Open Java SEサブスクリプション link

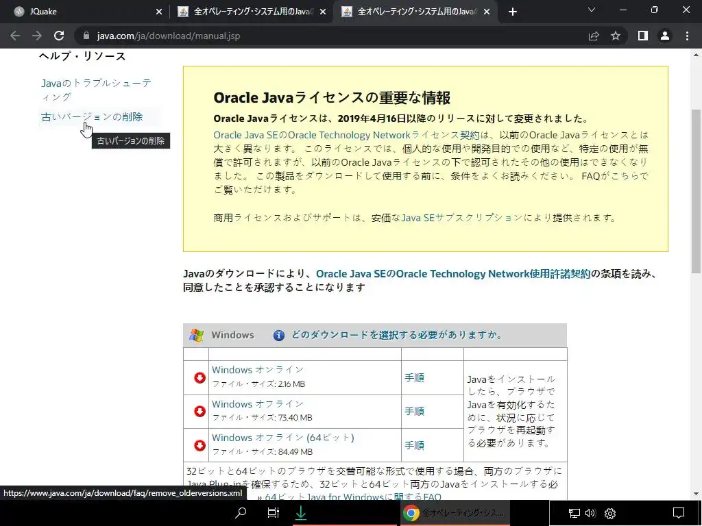(x=461, y=218)
